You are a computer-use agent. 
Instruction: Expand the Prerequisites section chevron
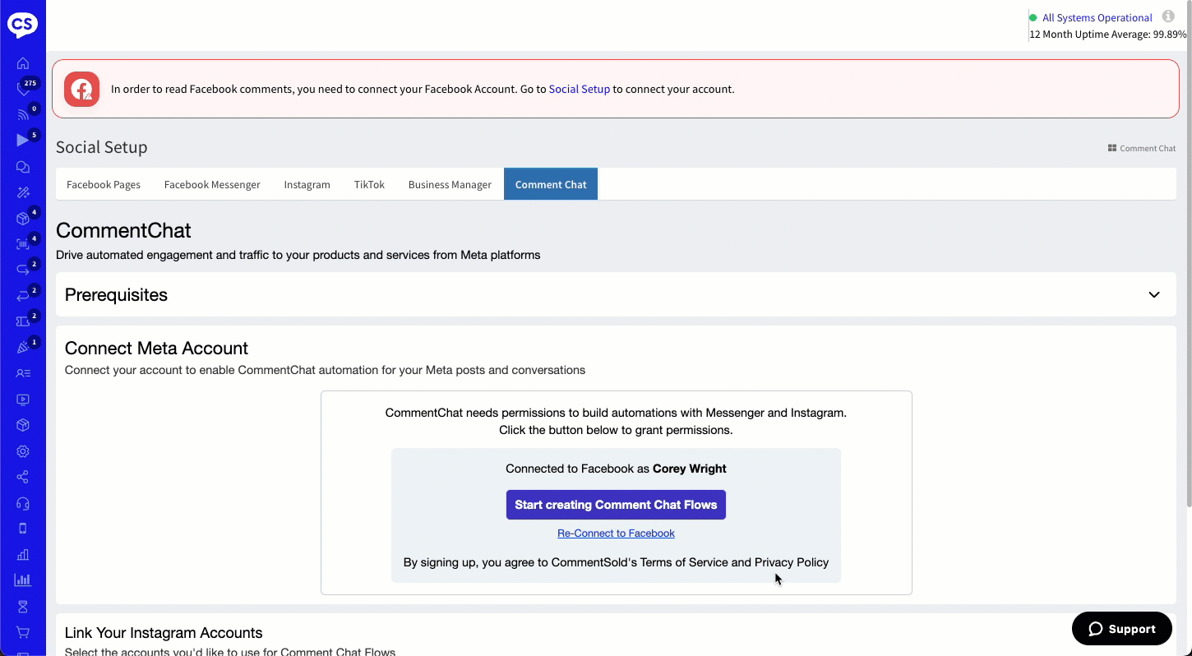(x=1154, y=295)
